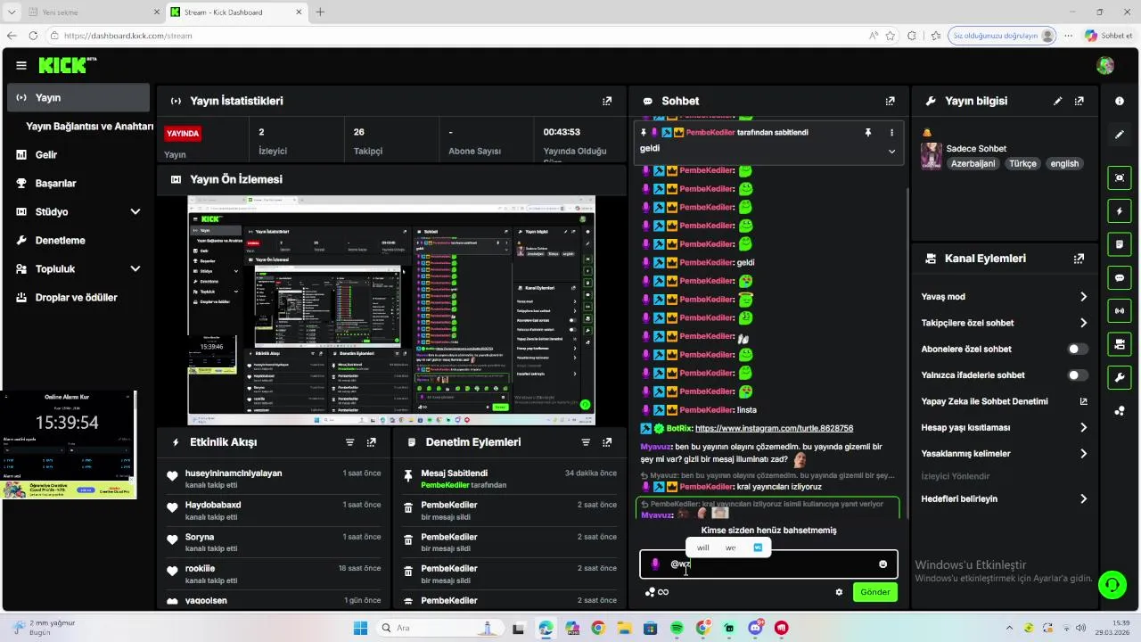The width and height of the screenshot is (1141, 642).
Task: Open the Windows Start button
Action: tap(361, 628)
